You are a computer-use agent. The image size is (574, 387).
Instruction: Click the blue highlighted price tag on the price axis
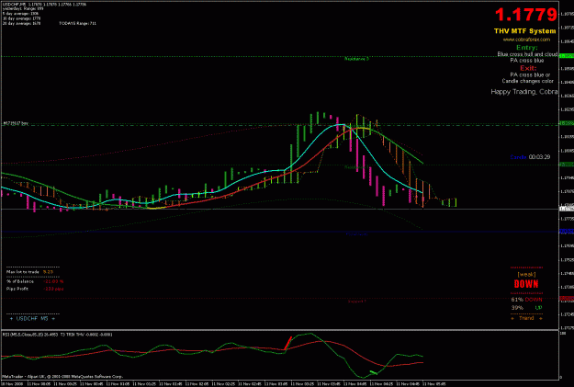567,232
